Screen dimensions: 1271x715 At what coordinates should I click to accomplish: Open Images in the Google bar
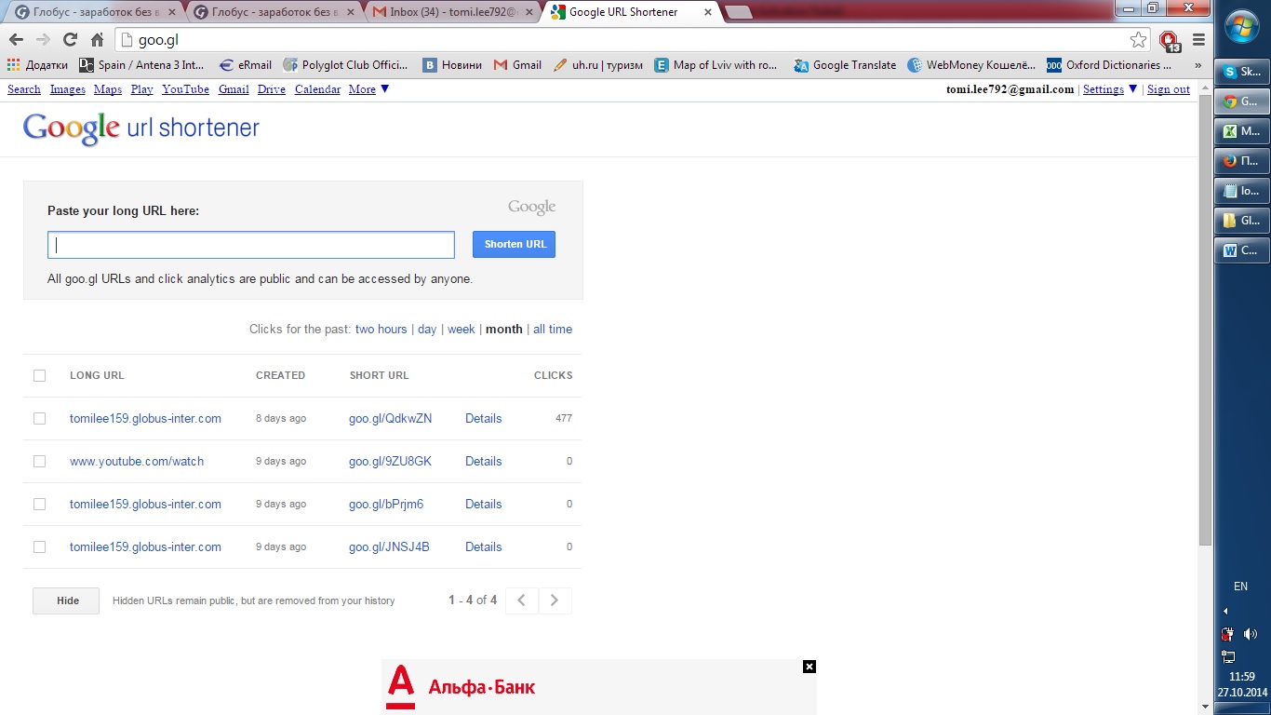click(68, 89)
